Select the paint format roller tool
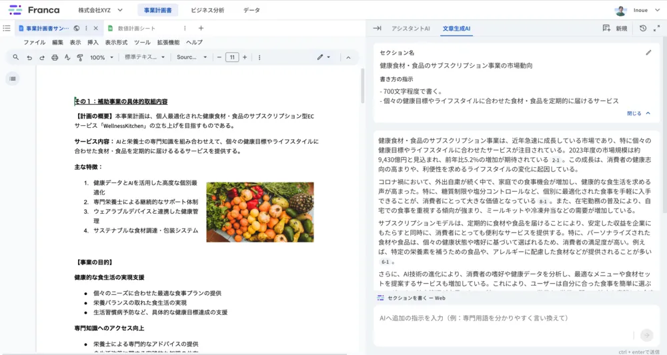Viewport: 667px width, 355px height. 80,57
